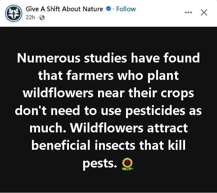Click the word pests beside the sunflower

pos(100,163)
